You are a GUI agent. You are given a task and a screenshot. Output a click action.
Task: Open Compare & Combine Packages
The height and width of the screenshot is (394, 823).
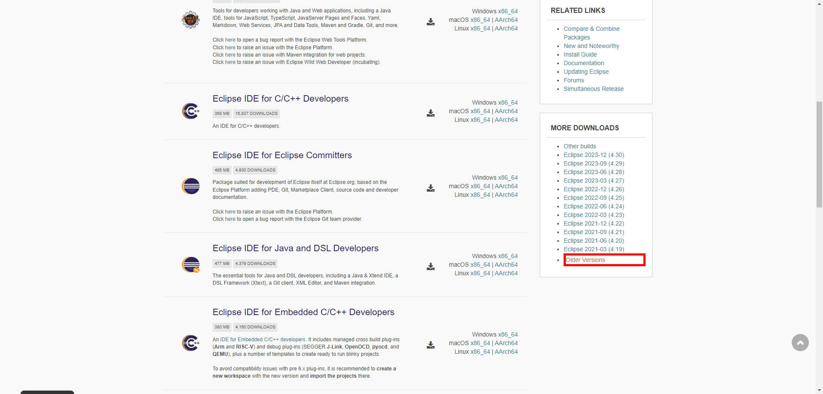coord(592,29)
